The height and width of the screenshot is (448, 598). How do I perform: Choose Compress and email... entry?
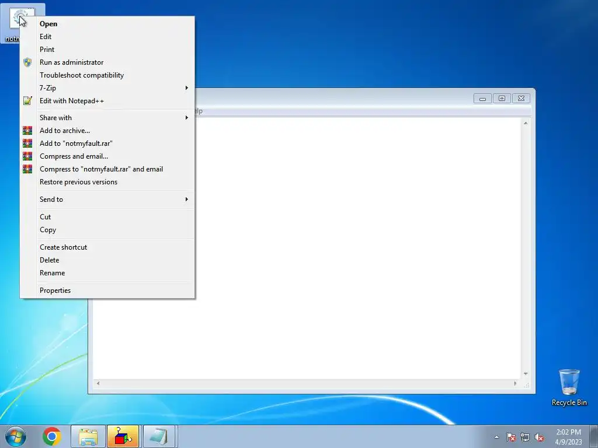point(107,156)
